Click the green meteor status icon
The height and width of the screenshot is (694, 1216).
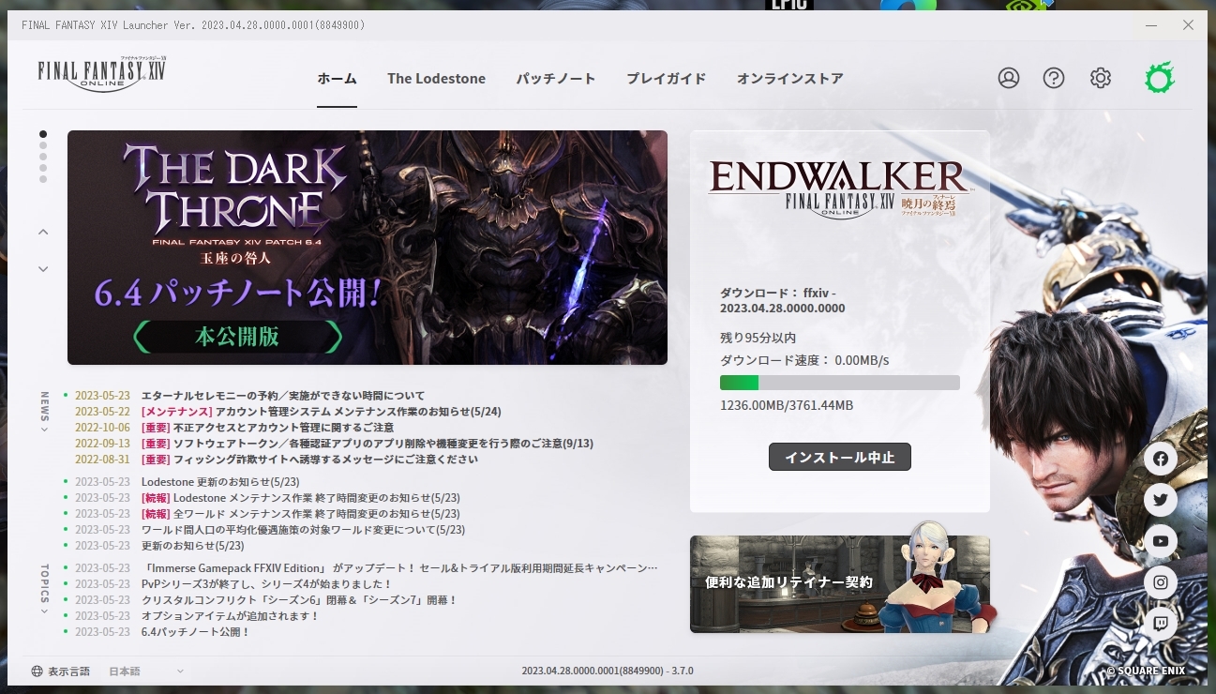1160,78
